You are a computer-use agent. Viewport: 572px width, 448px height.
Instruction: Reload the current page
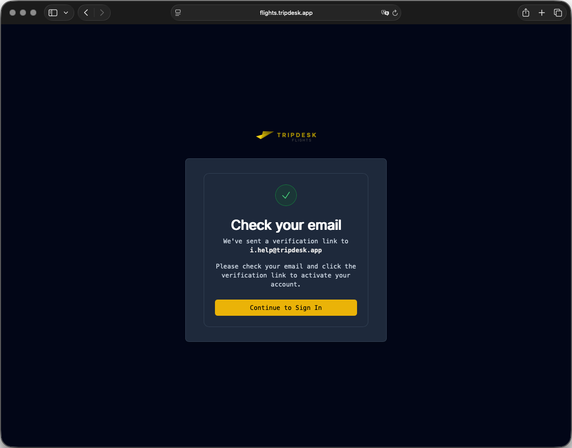395,13
